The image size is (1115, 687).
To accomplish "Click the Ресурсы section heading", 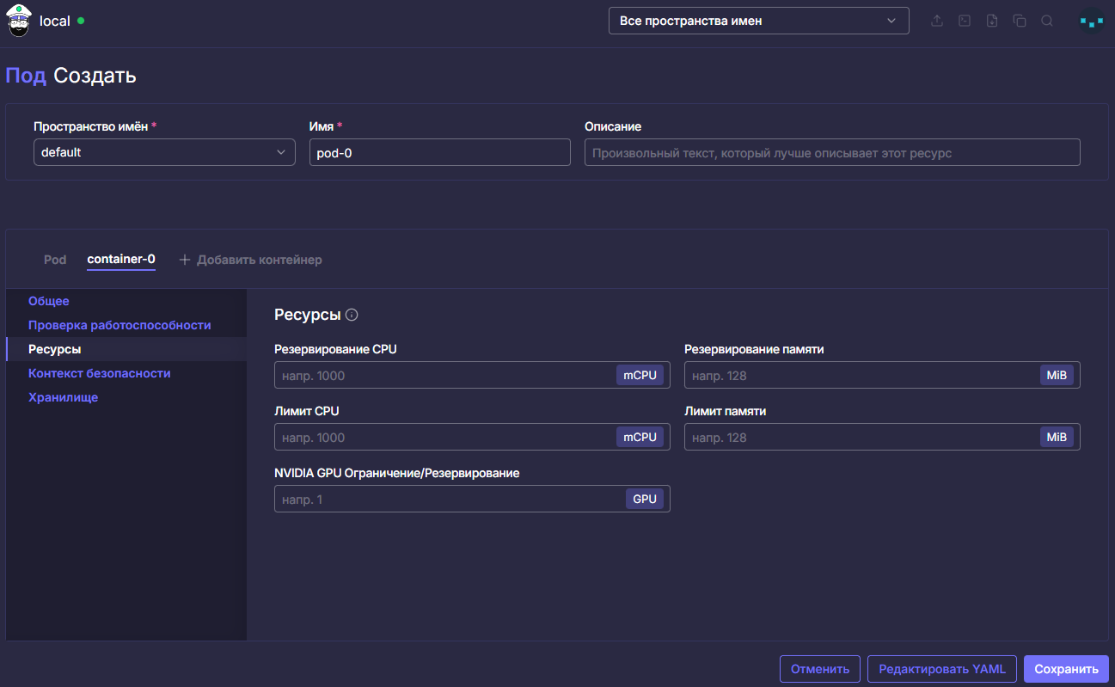I will tap(308, 315).
